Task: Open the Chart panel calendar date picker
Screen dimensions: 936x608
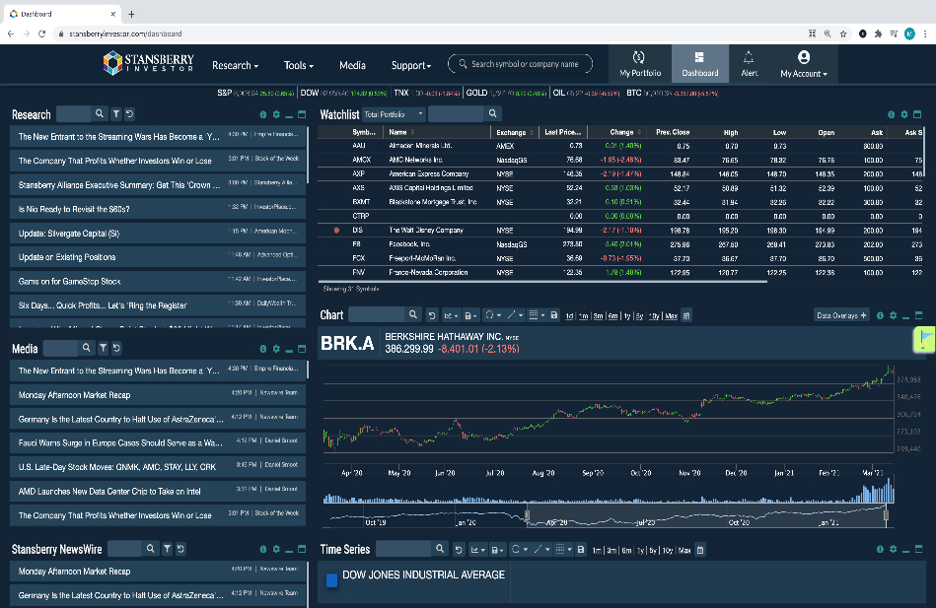Action: click(x=686, y=315)
